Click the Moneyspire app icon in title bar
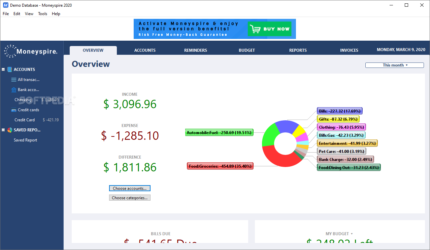The height and width of the screenshot is (250, 430). coord(5,5)
